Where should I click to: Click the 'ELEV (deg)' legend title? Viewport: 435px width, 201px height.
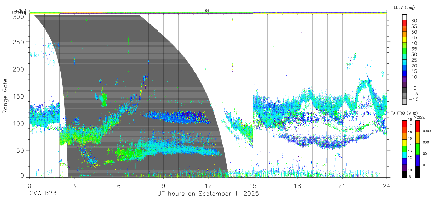(404, 7)
